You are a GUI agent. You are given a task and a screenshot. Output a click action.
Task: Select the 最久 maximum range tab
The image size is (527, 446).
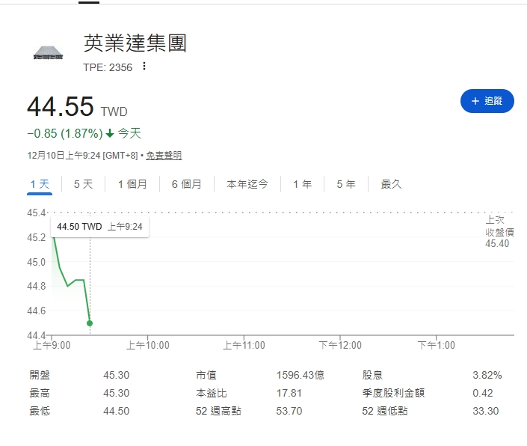coord(391,184)
